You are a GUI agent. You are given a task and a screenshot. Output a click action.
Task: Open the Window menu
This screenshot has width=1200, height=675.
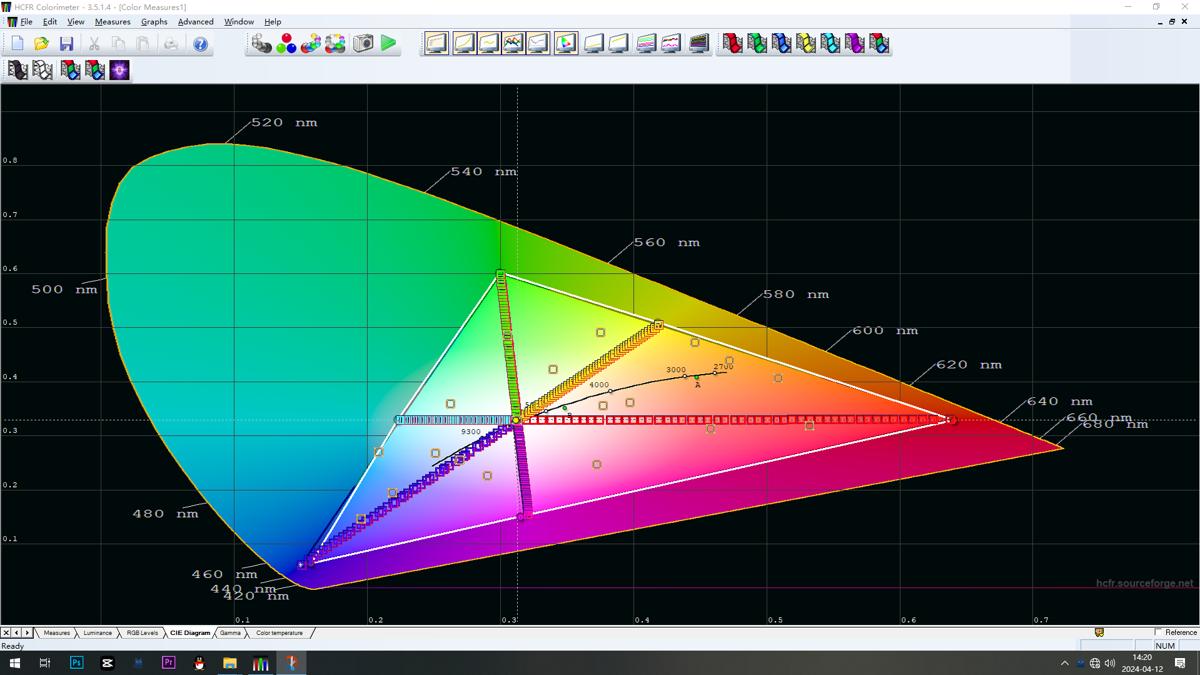click(239, 21)
